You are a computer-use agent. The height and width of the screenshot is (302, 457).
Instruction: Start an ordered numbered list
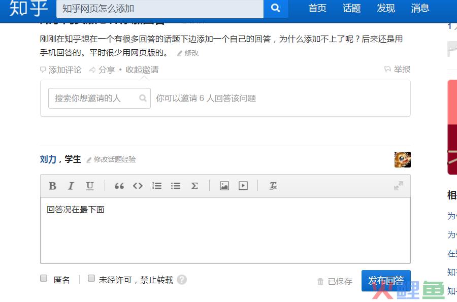[157, 186]
